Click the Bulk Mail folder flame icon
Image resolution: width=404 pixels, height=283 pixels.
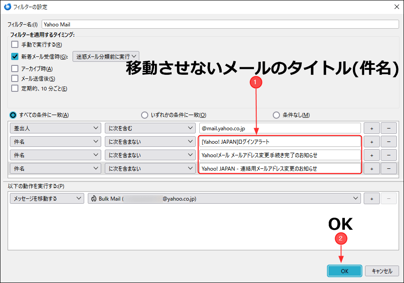click(94, 198)
